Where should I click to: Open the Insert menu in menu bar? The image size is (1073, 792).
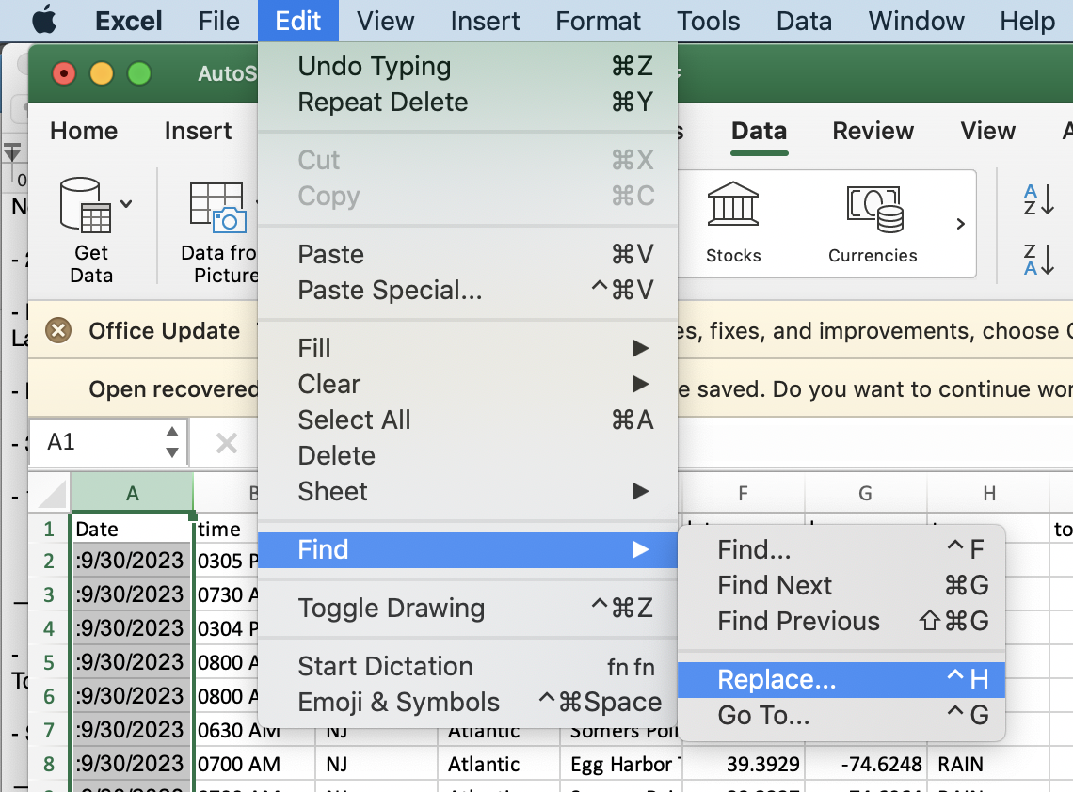[x=485, y=21]
